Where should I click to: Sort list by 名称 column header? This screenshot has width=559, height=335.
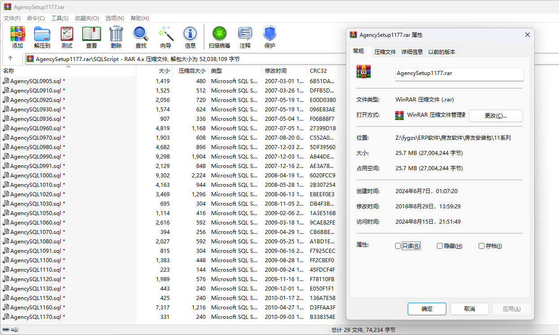(68, 71)
